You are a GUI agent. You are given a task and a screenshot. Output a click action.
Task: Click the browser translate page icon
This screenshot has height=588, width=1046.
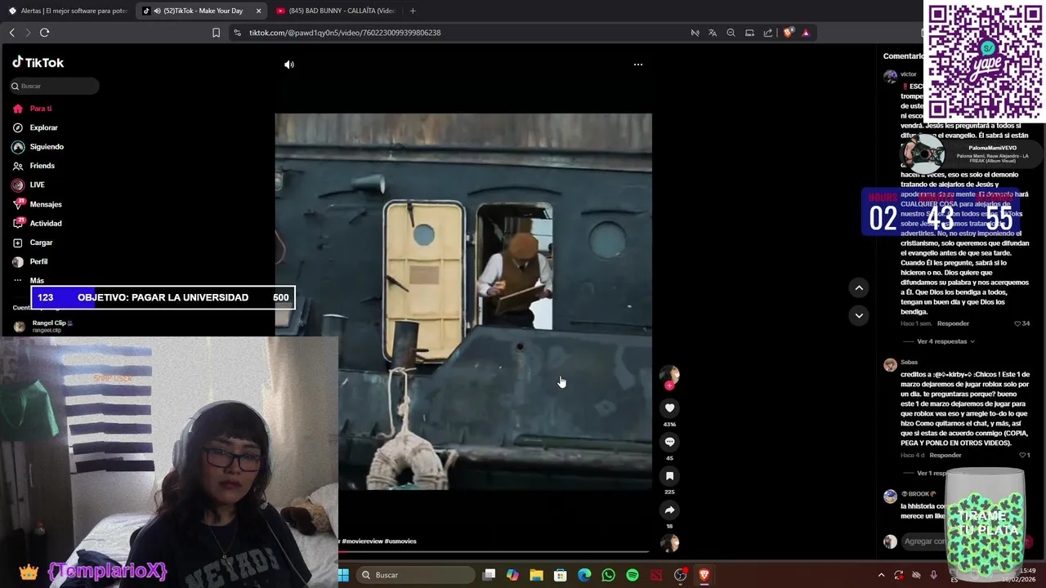click(x=713, y=33)
